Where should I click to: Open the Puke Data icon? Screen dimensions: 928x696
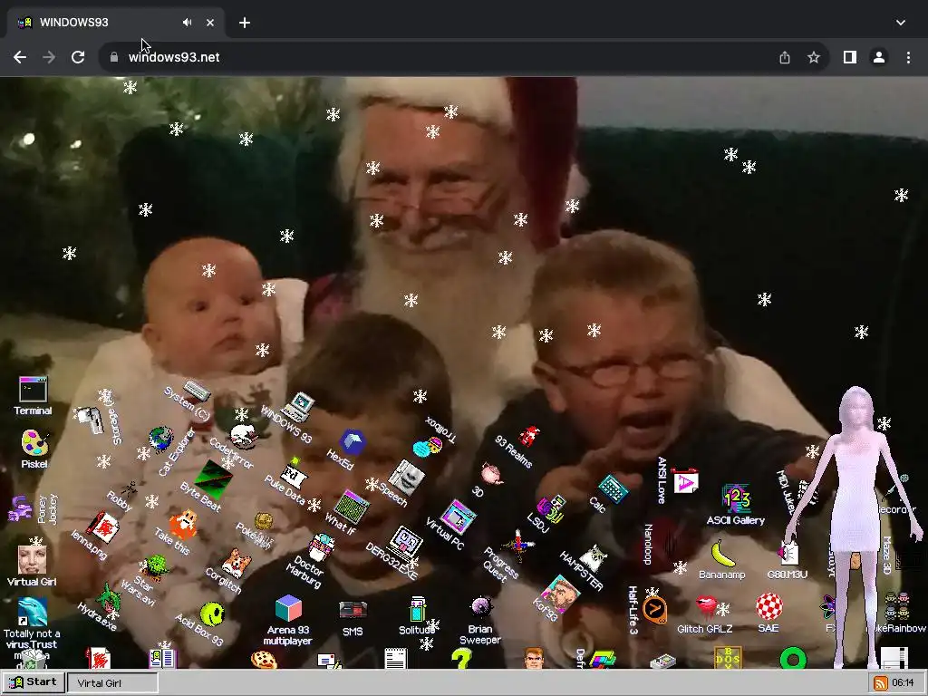click(294, 474)
